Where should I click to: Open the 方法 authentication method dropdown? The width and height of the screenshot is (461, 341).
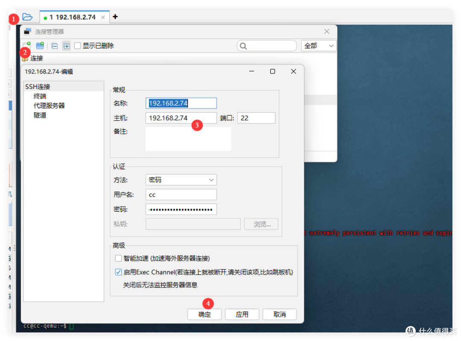click(181, 180)
